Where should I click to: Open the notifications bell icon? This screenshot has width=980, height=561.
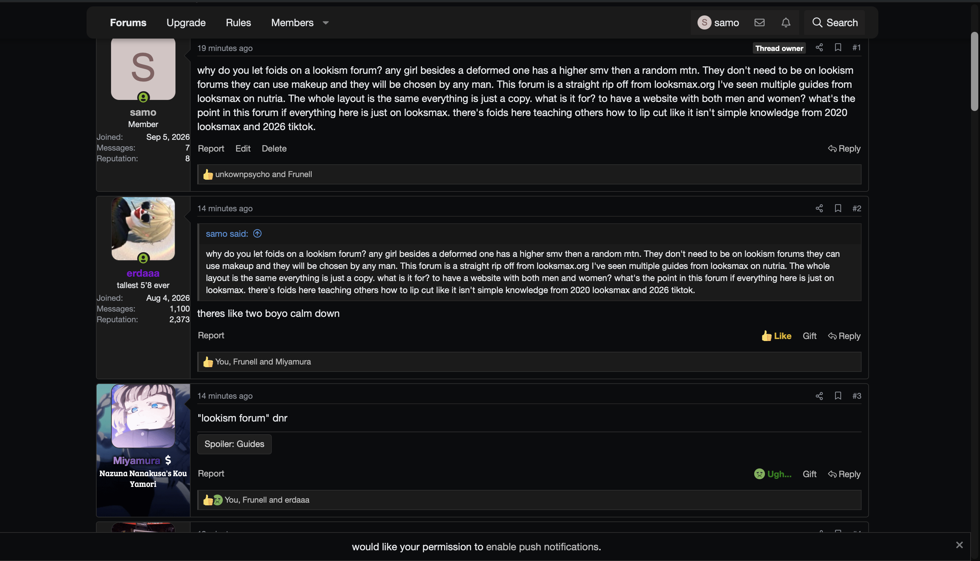click(x=786, y=22)
